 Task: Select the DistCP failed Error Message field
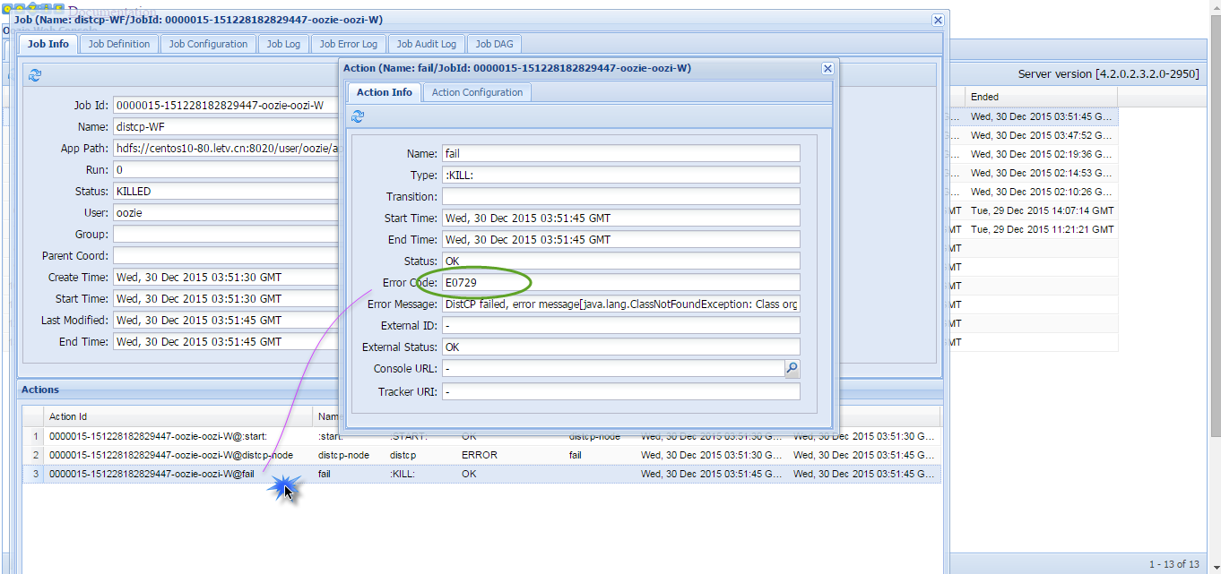click(619, 304)
